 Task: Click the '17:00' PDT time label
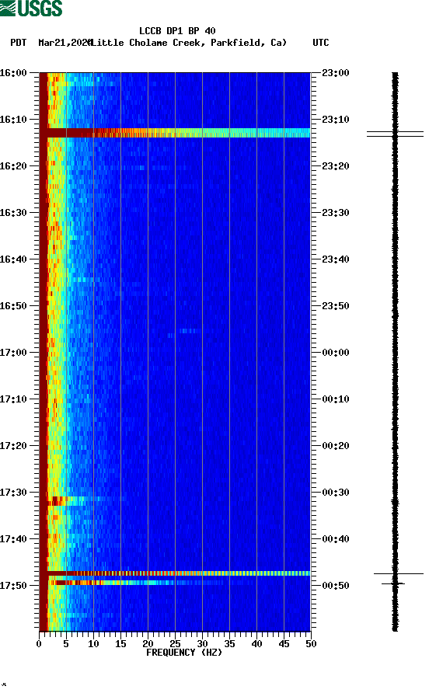[13, 353]
